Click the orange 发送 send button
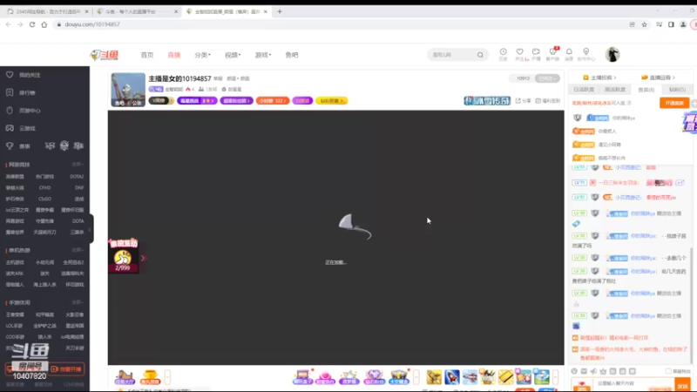 click(x=682, y=385)
